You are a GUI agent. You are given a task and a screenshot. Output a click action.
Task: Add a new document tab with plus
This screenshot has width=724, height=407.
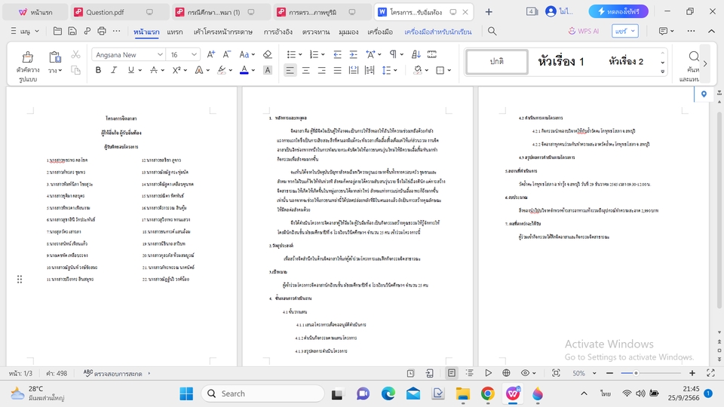tap(489, 12)
